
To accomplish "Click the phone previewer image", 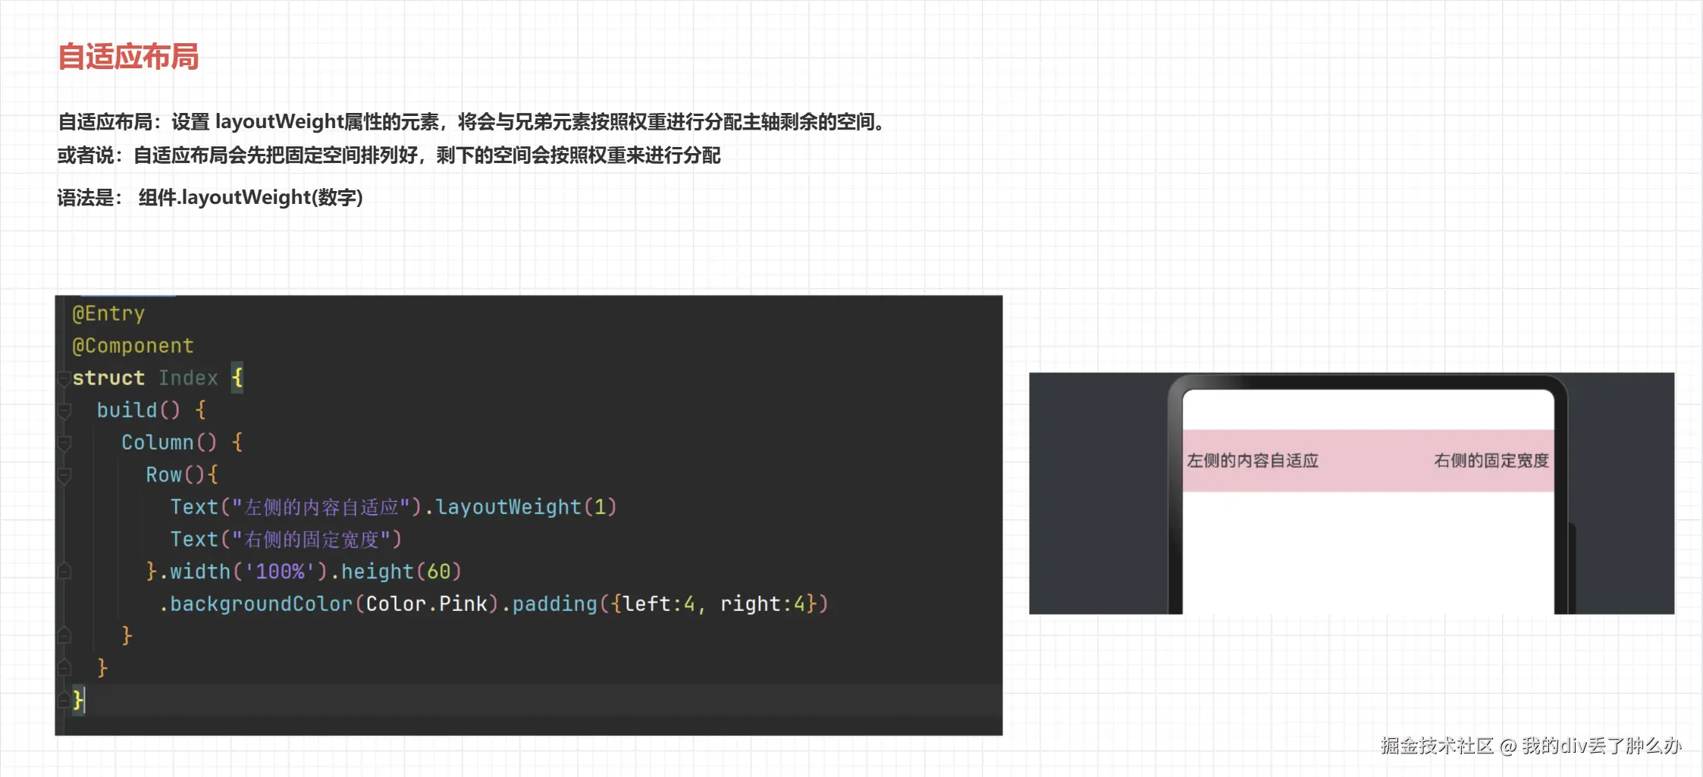I will pyautogui.click(x=1351, y=493).
